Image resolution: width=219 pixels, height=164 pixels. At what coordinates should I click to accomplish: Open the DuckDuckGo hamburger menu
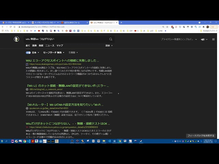(x=214, y=39)
